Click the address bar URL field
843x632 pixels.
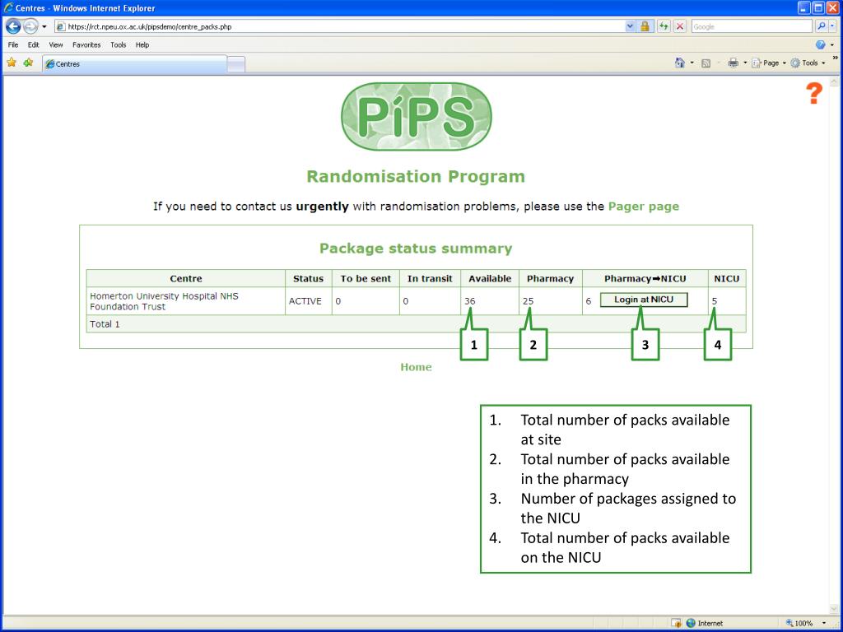(x=340, y=26)
